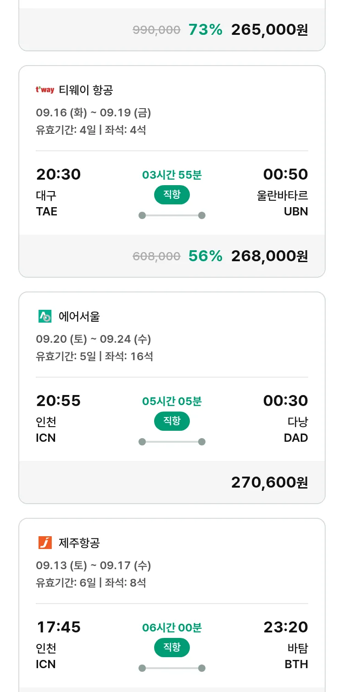This screenshot has width=344, height=692.
Task: Tap the 17:45 departure time
Action: point(58,627)
